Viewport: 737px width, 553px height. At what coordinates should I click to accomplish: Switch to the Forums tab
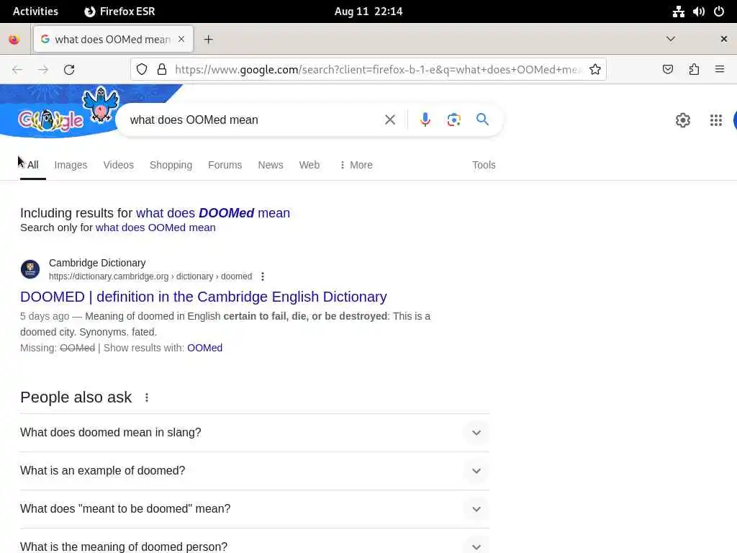click(x=225, y=165)
